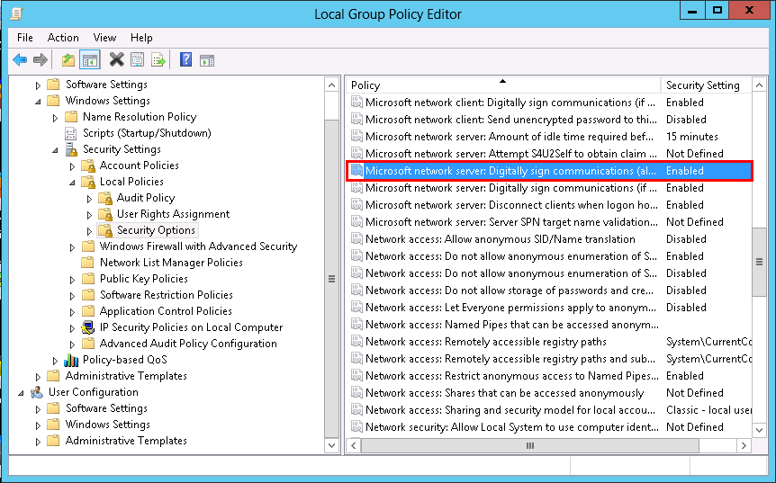Click the Delete (X) toolbar icon
The image size is (776, 483).
click(116, 60)
